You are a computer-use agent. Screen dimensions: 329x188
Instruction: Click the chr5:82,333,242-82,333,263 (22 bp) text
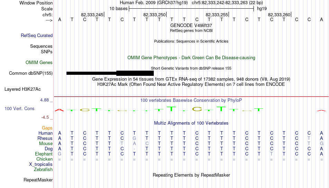(x=227, y=3)
